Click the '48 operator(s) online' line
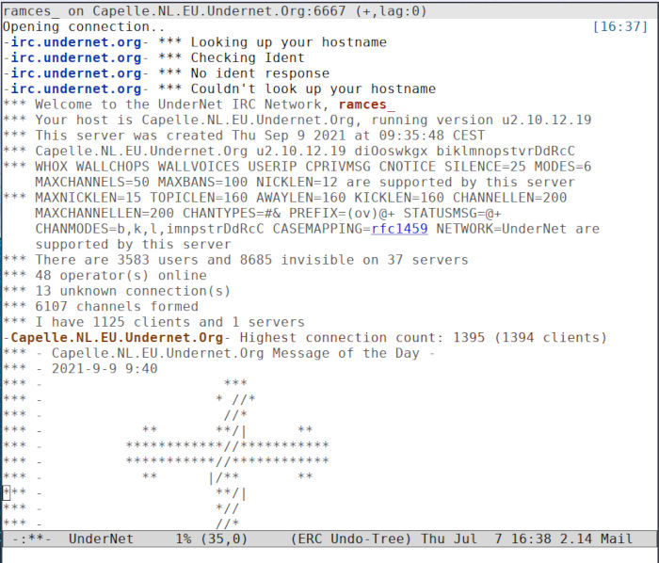 pyautogui.click(x=104, y=276)
